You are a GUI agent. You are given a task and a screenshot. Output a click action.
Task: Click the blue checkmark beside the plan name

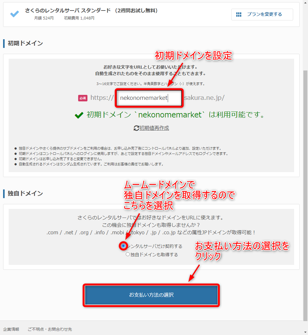pyautogui.click(x=14, y=14)
